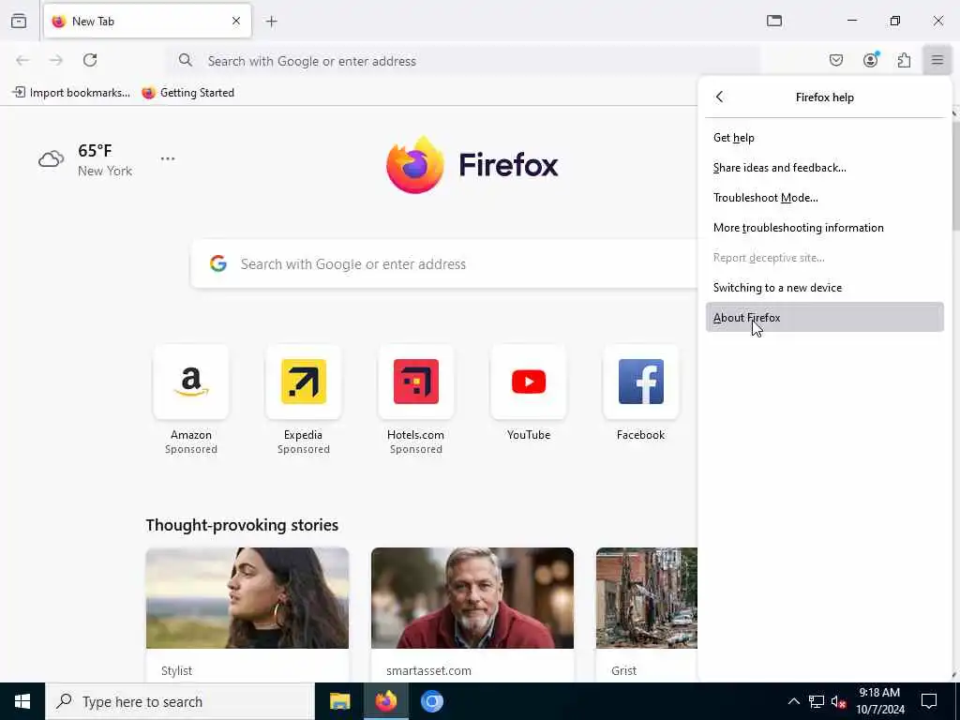Click the Picture-in-picture window icon in title bar
The height and width of the screenshot is (720, 960).
click(774, 21)
